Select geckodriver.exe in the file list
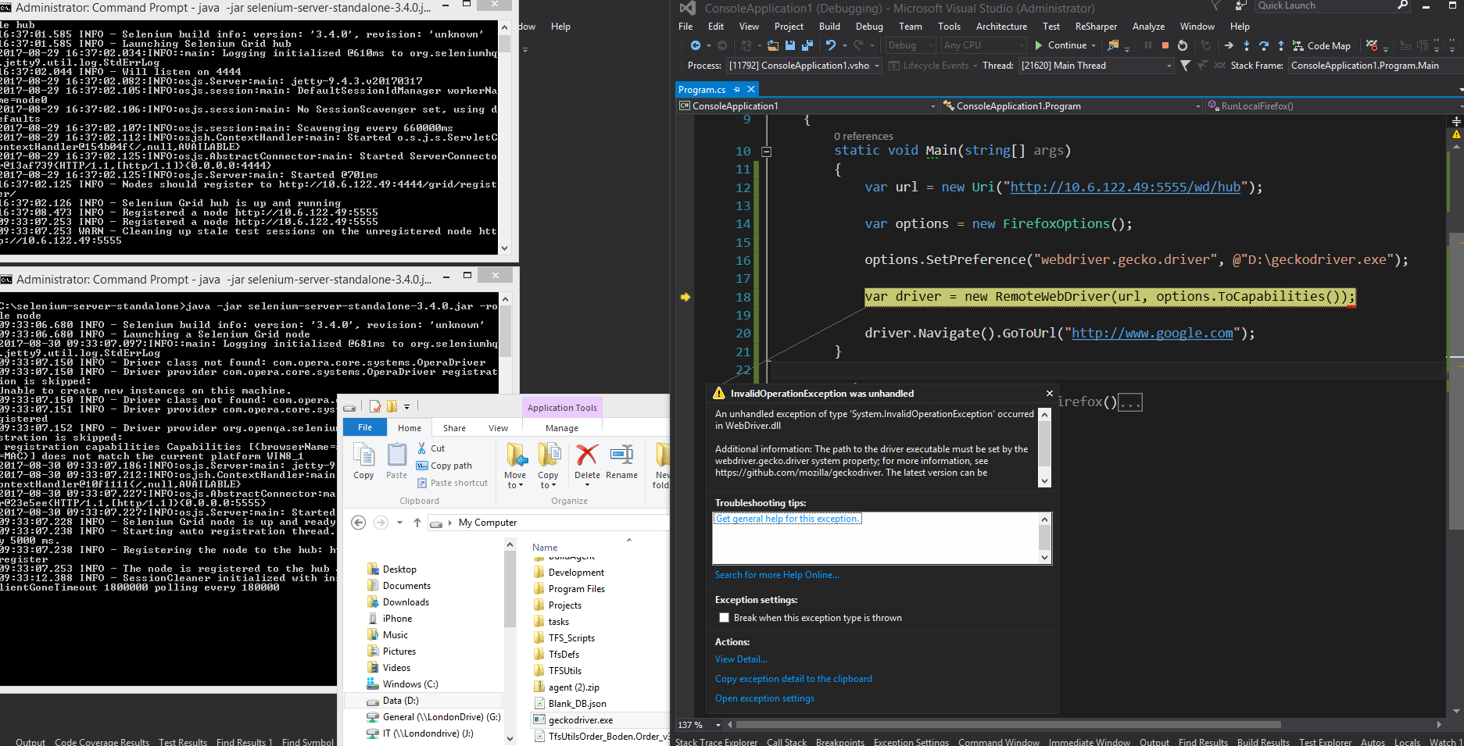Screen dimensions: 1464x746 click(580, 720)
